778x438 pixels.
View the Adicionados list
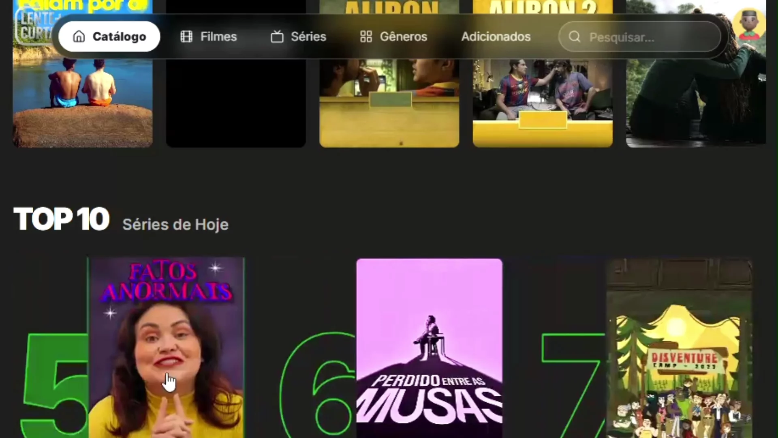click(x=496, y=36)
